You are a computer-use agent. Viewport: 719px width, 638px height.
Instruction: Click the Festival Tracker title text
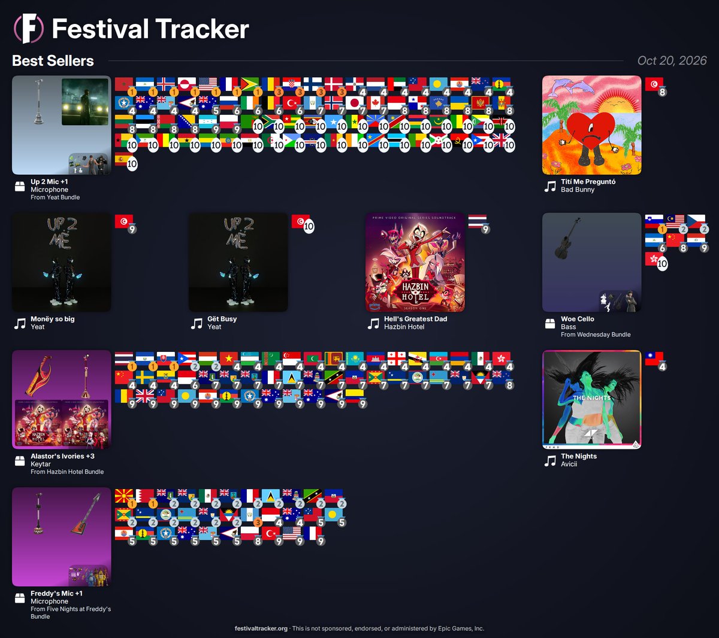tap(150, 29)
